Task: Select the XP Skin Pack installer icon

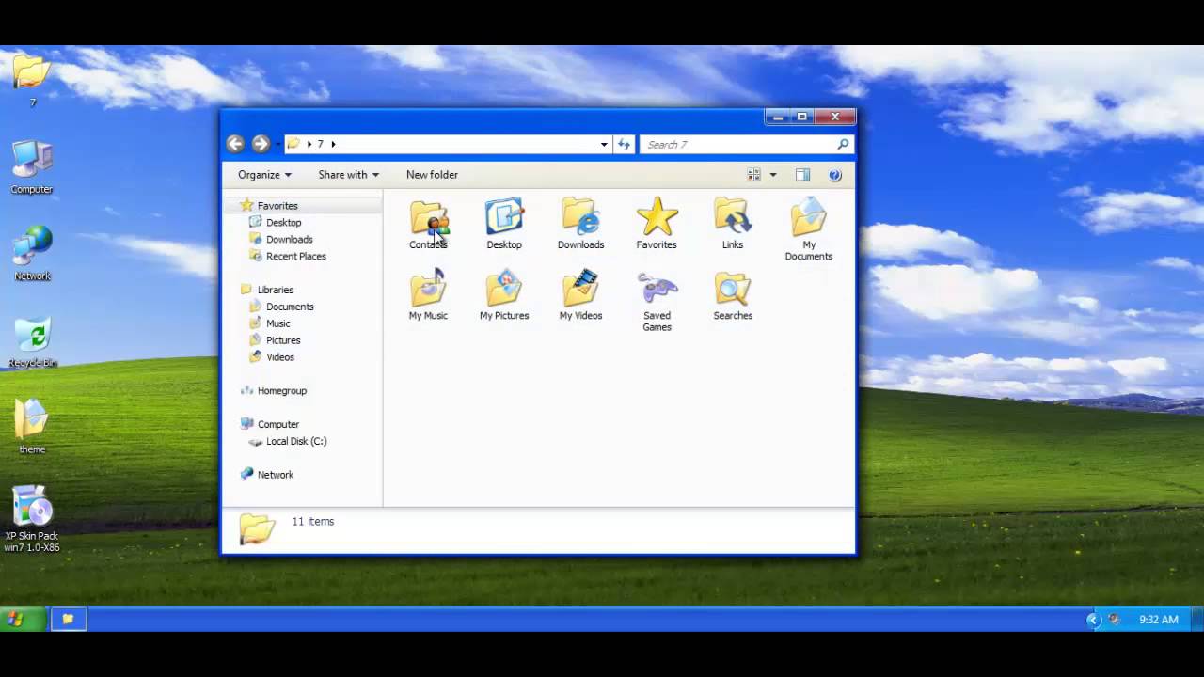Action: point(32,519)
